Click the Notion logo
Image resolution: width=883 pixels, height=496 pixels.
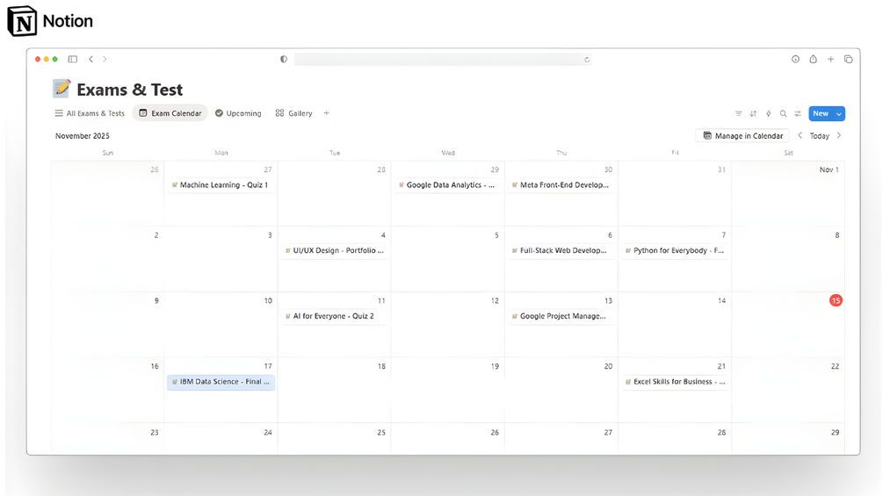(x=49, y=21)
